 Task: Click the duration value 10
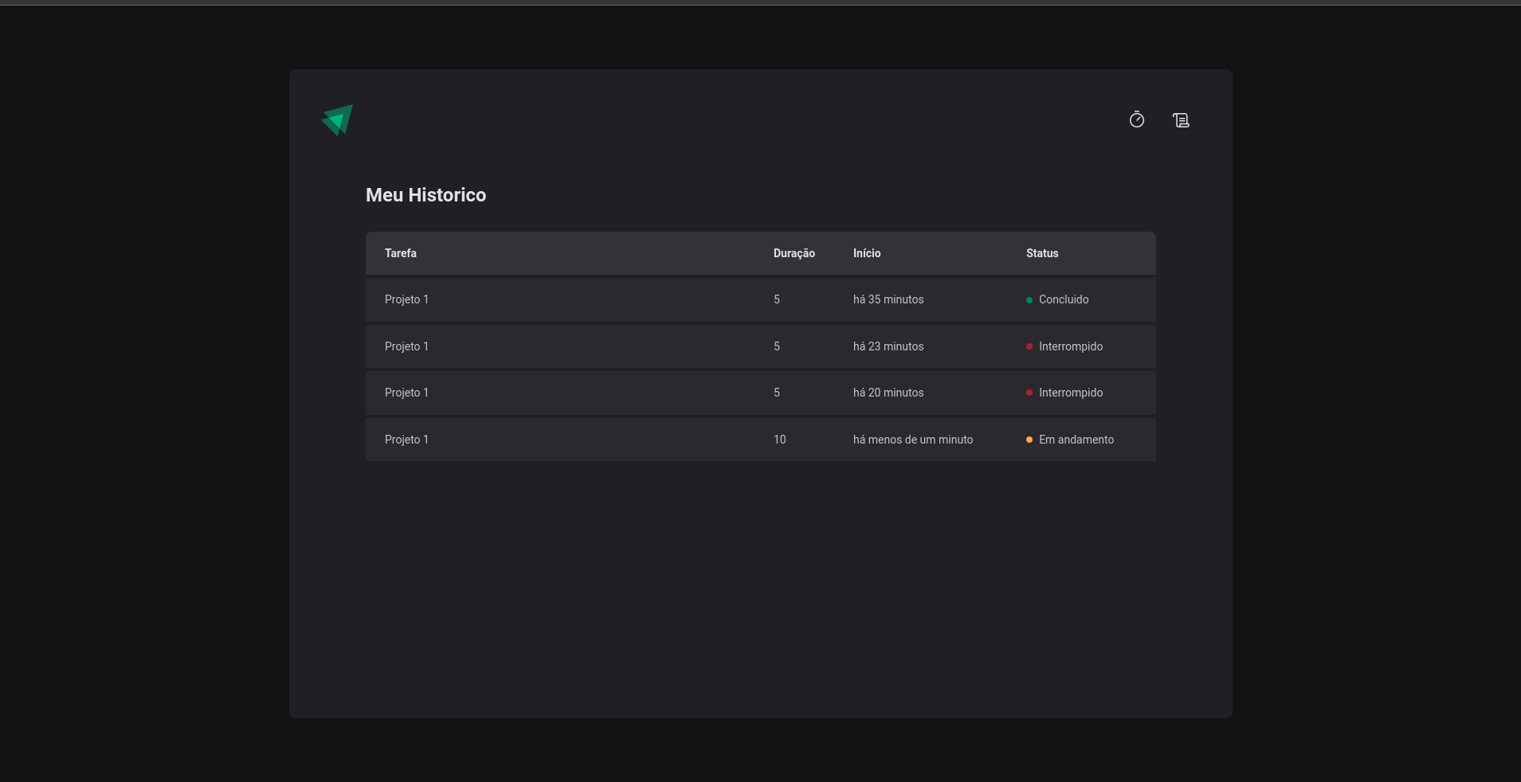pos(780,440)
